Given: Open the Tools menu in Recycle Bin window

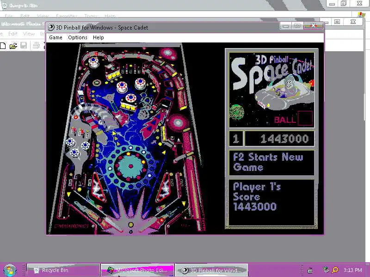Looking at the screenshot, I should tap(91, 16).
